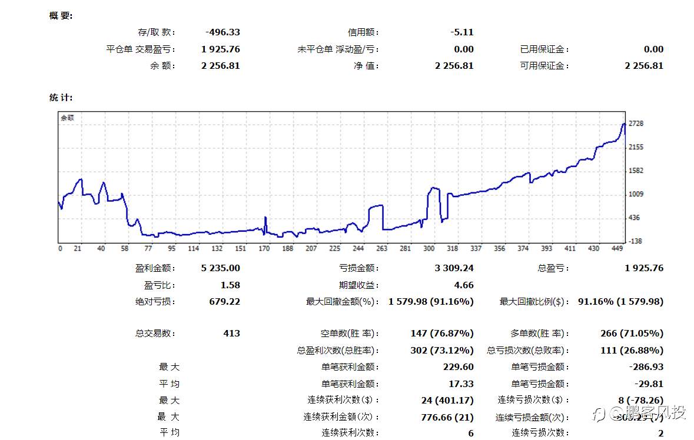Screen dimensions: 694x440
Task: Select the 存/取款 value -496.33
Action: (x=223, y=32)
